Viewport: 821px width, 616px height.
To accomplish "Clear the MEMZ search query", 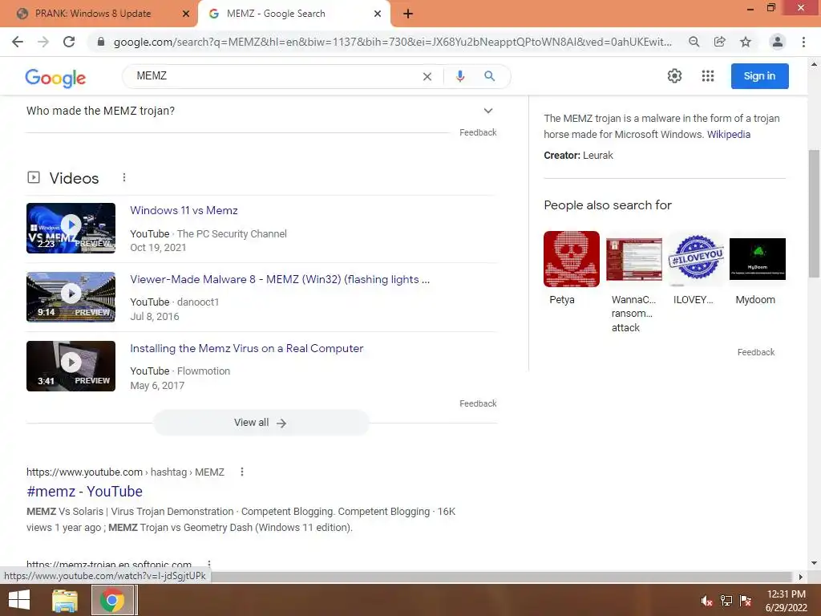I will [427, 76].
